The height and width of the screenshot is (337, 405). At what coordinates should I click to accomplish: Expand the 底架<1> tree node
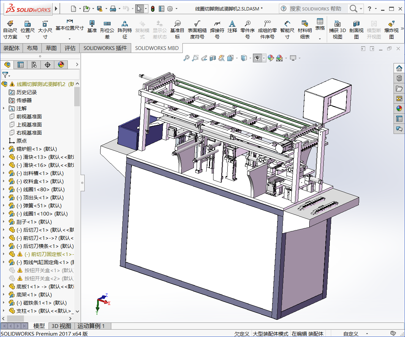[4, 294]
